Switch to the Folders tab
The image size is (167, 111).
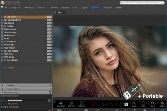[x=42, y=7]
